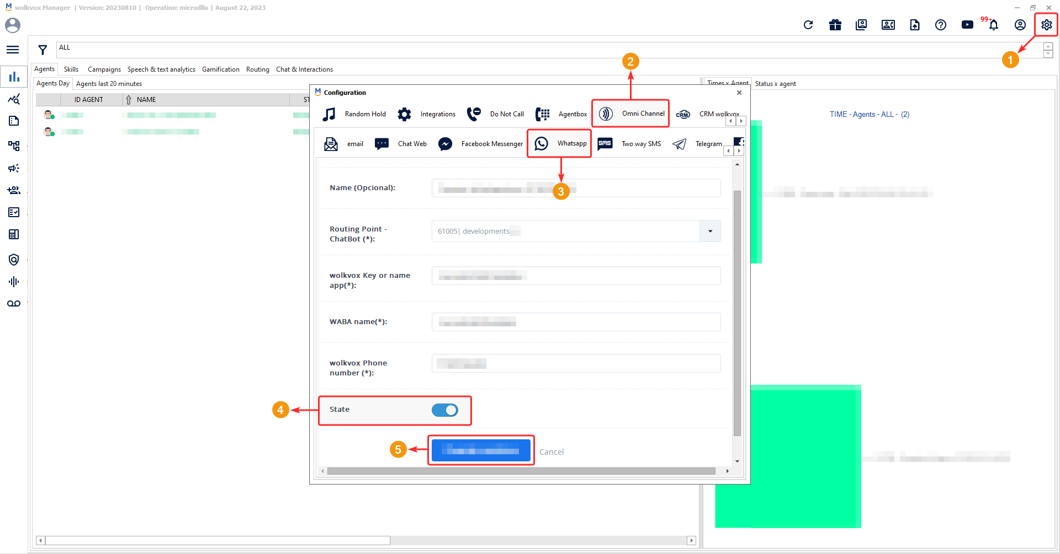Open the add users icon in the sidebar
Viewport: 1060px width, 554px height.
(14, 190)
